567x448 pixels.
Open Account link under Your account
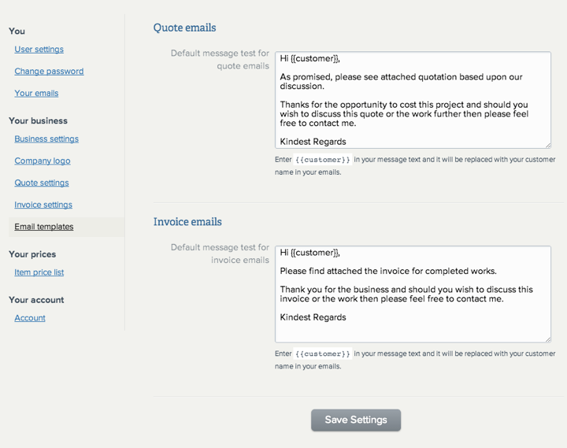(30, 318)
